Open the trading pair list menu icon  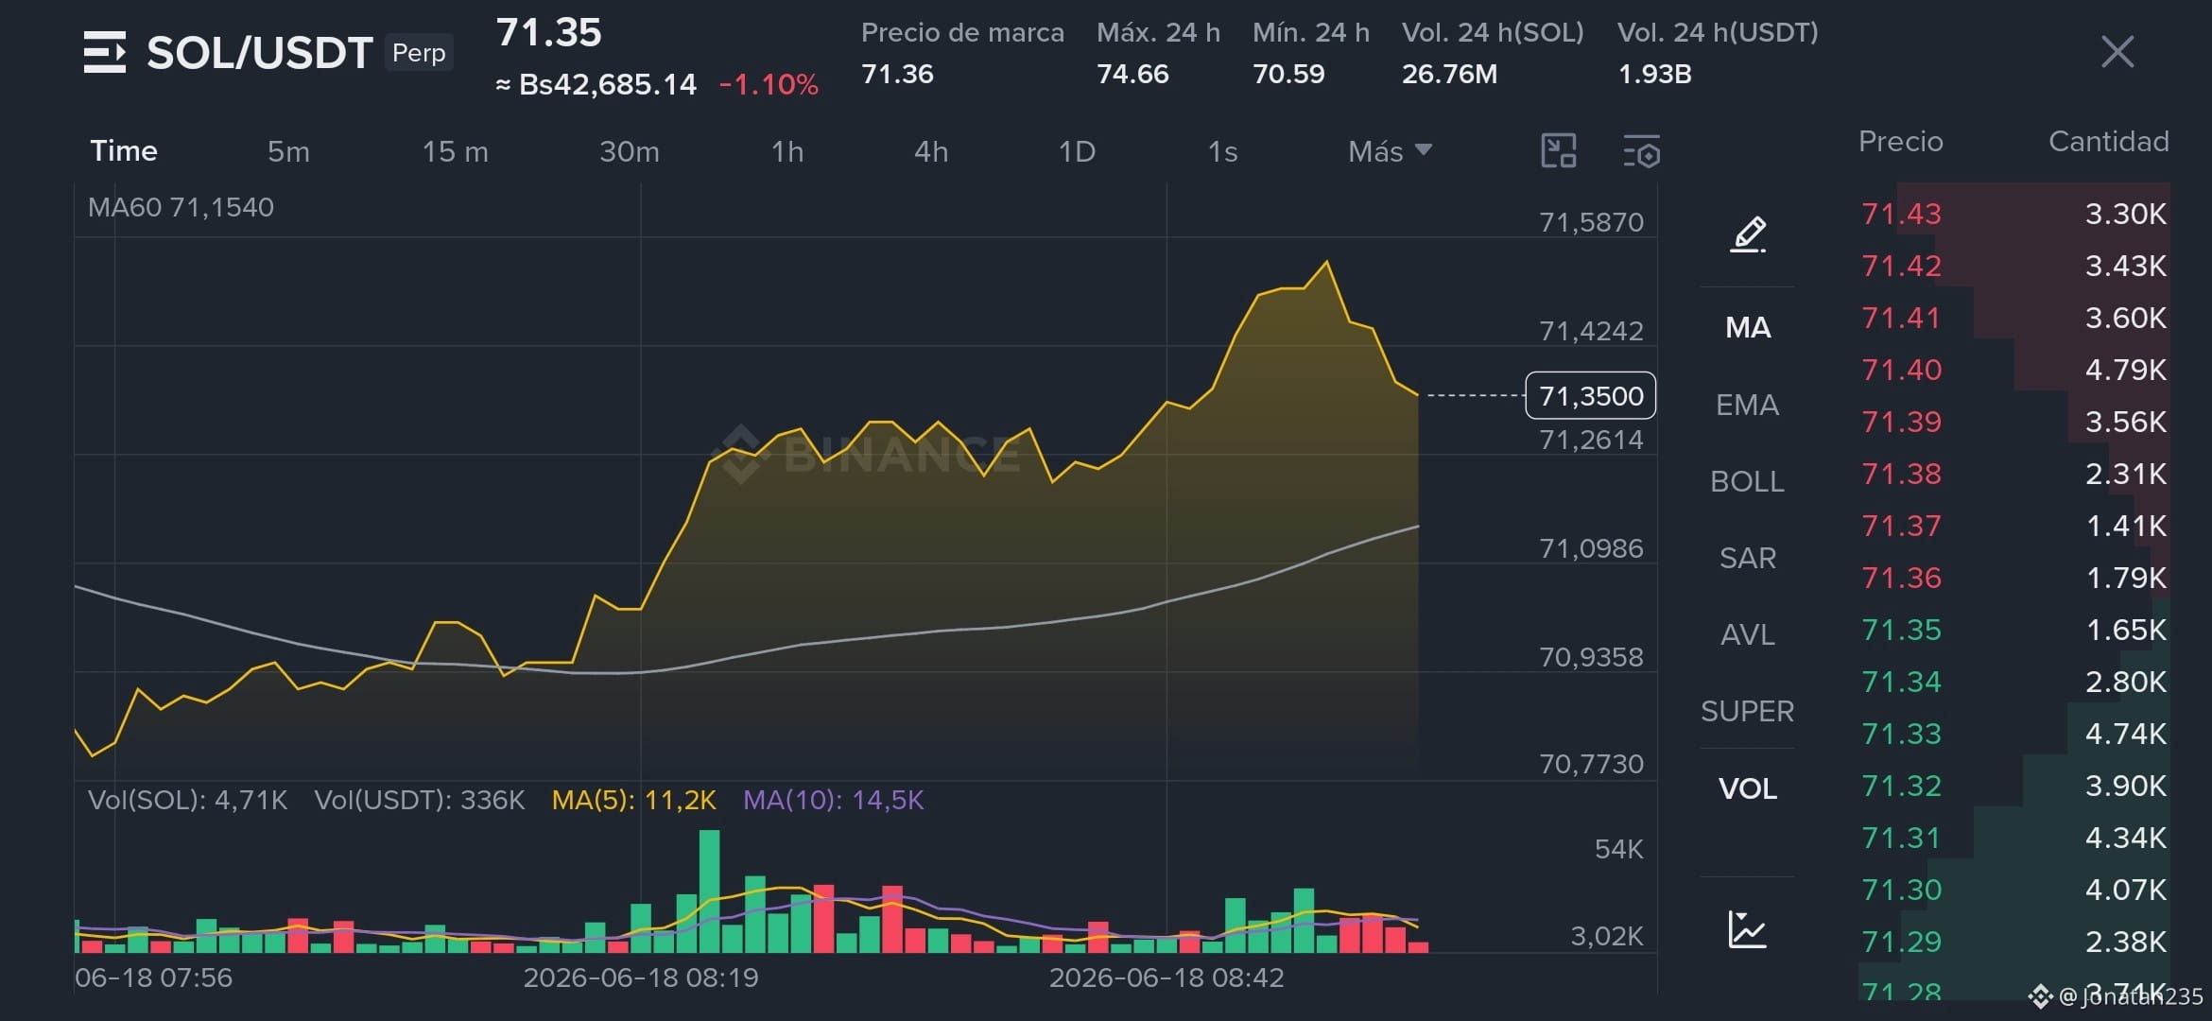click(x=104, y=52)
